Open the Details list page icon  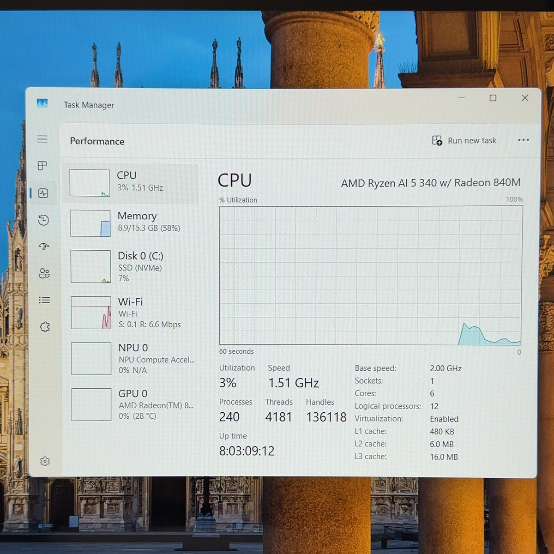pos(44,300)
